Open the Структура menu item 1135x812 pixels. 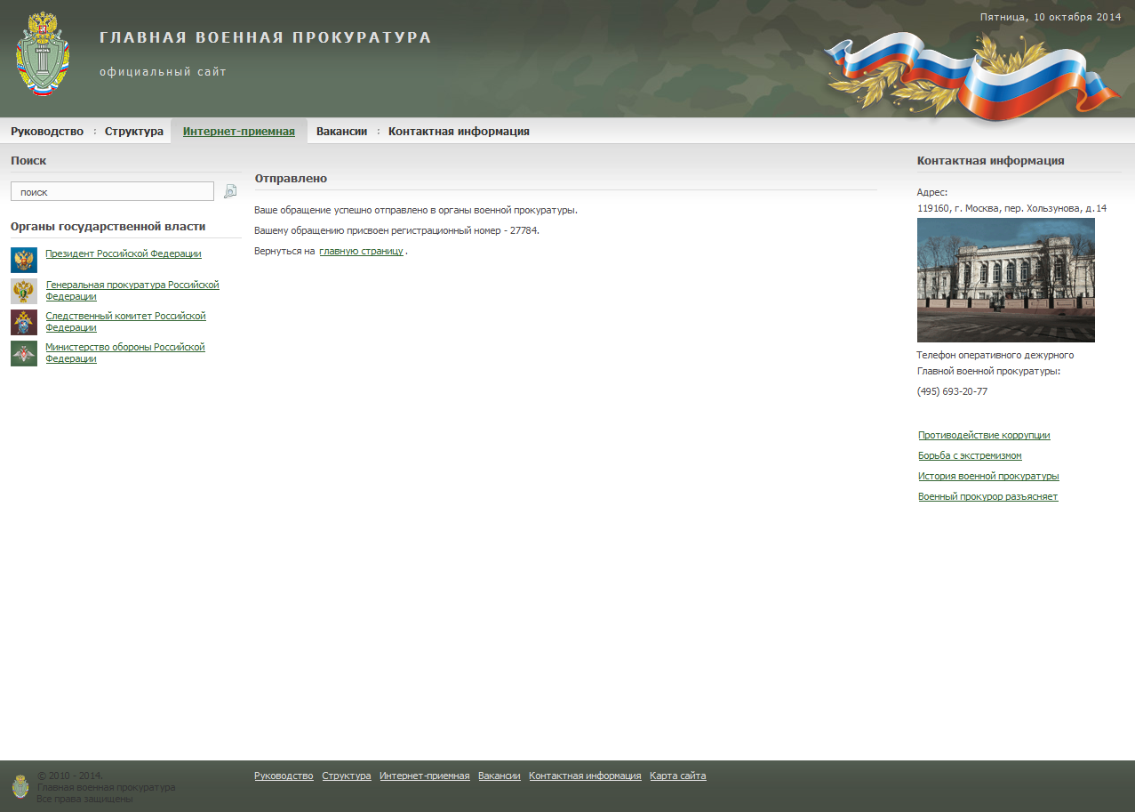point(134,131)
